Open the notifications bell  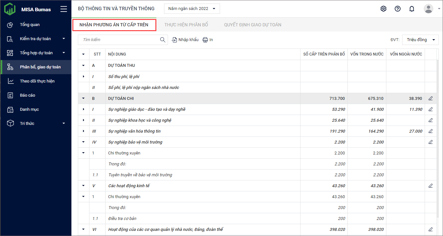[411, 9]
